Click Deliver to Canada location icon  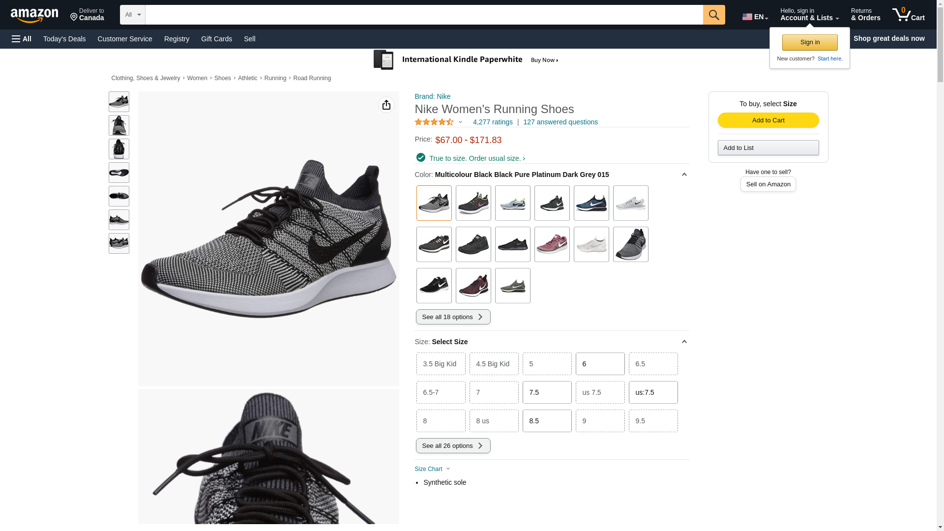click(74, 17)
